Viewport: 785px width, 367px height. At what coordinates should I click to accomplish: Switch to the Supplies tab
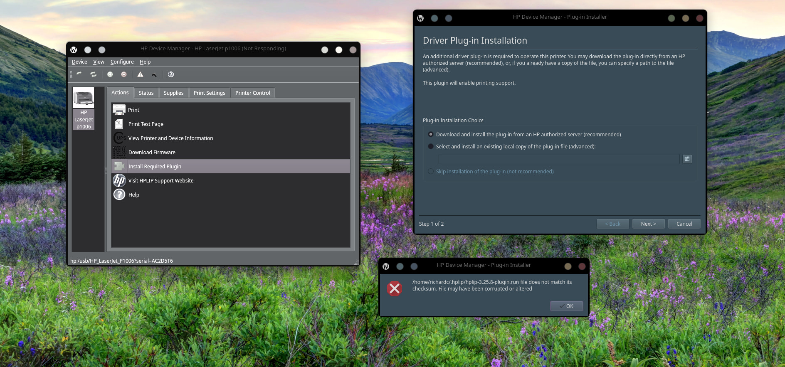tap(173, 93)
